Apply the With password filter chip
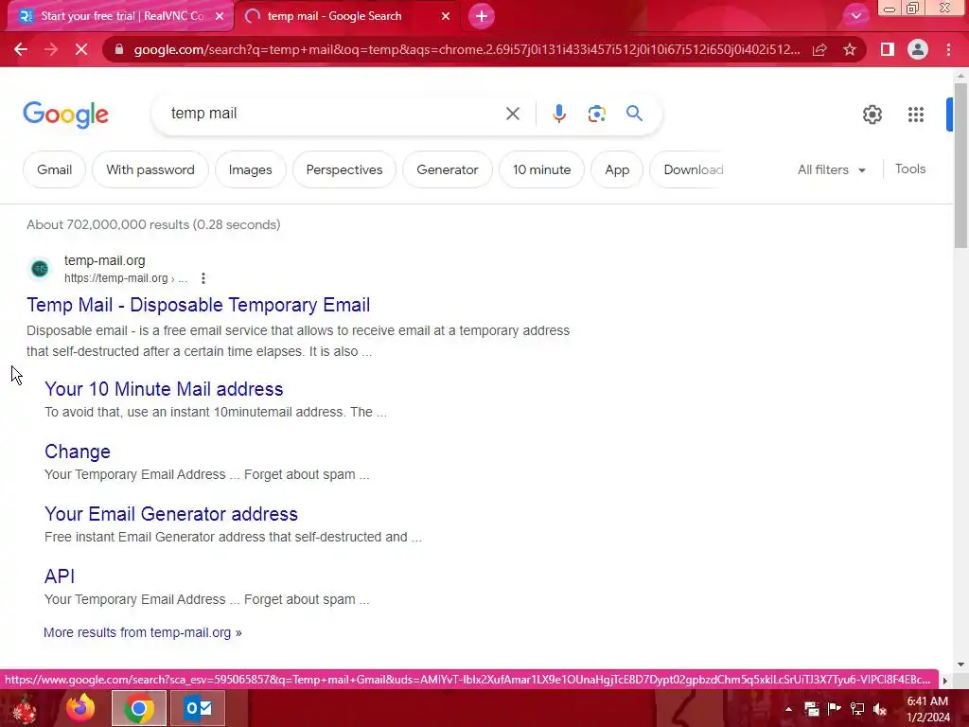969x727 pixels. coord(150,169)
